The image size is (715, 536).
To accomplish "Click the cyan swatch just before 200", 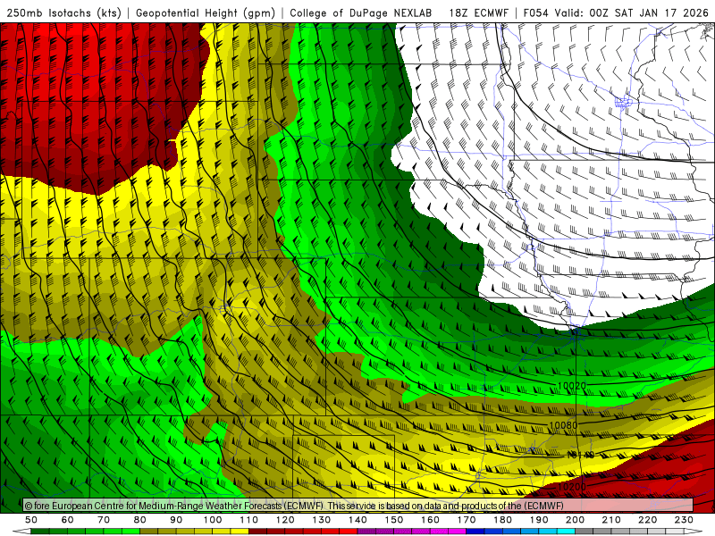I will click(x=566, y=531).
